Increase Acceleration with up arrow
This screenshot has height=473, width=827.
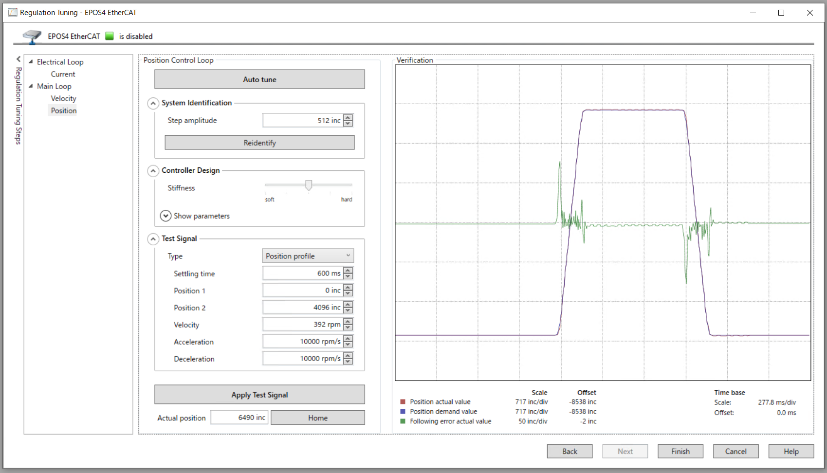tap(348, 339)
